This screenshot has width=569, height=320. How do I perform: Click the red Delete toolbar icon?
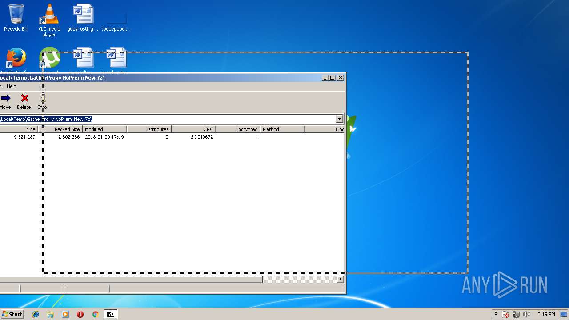(x=24, y=101)
